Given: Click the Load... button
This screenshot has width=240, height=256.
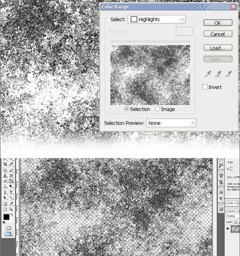Looking at the screenshot, I should [218, 48].
